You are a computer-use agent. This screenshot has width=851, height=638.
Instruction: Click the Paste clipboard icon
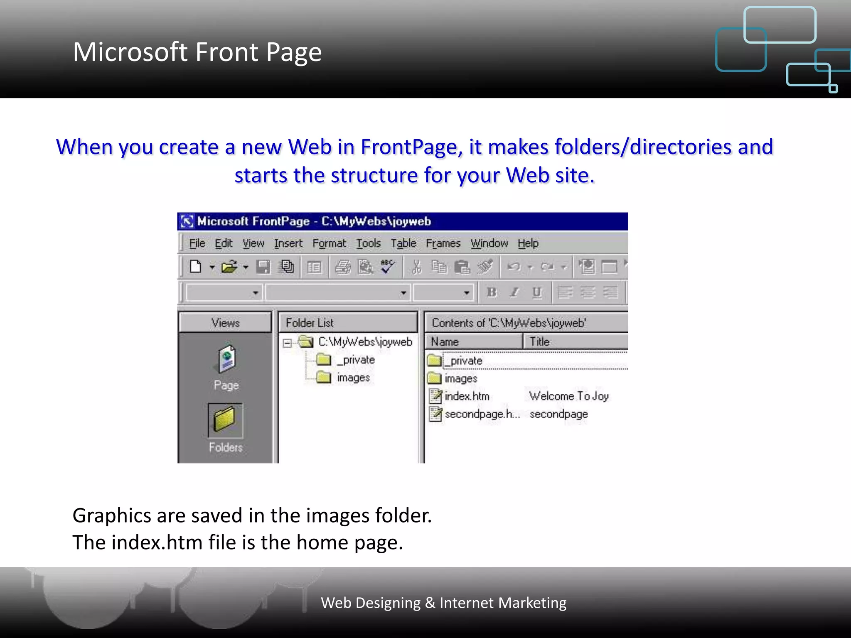462,267
